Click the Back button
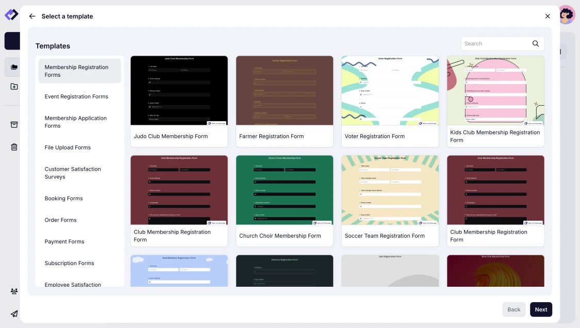Screen dimensions: 580x328 point(513,309)
